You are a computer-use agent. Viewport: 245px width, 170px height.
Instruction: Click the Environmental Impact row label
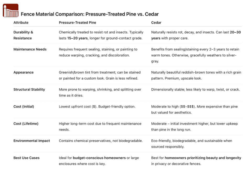click(32, 141)
